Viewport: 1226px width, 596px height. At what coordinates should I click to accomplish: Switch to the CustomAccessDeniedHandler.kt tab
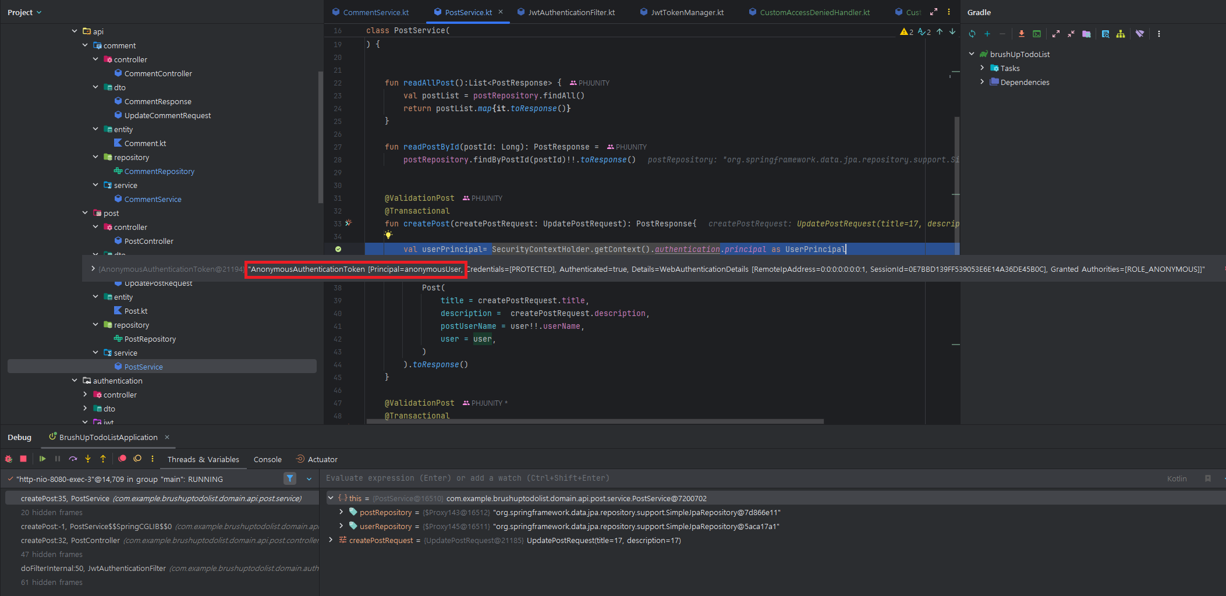click(809, 12)
